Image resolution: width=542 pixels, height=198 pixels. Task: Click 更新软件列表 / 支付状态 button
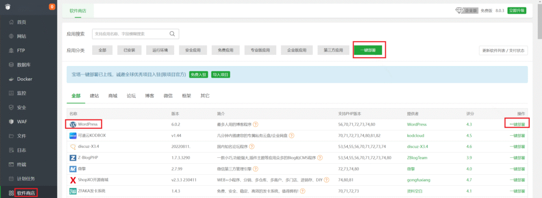[x=503, y=50]
